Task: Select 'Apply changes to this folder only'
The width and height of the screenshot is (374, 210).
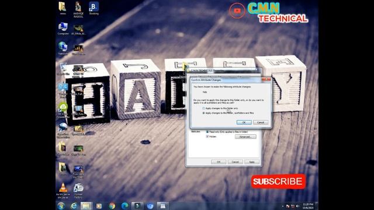Action: [204, 108]
